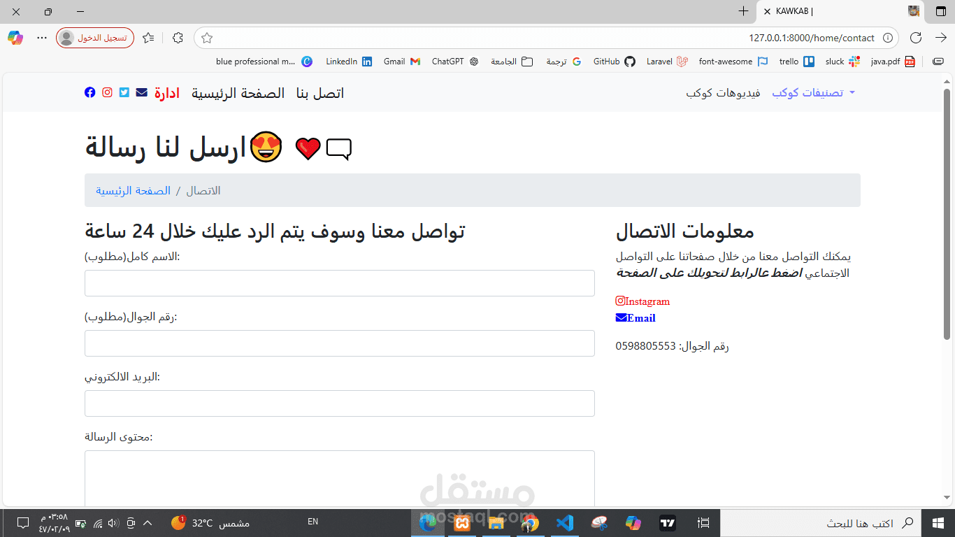
Task: Open XAMPP from the taskbar
Action: coord(461,523)
